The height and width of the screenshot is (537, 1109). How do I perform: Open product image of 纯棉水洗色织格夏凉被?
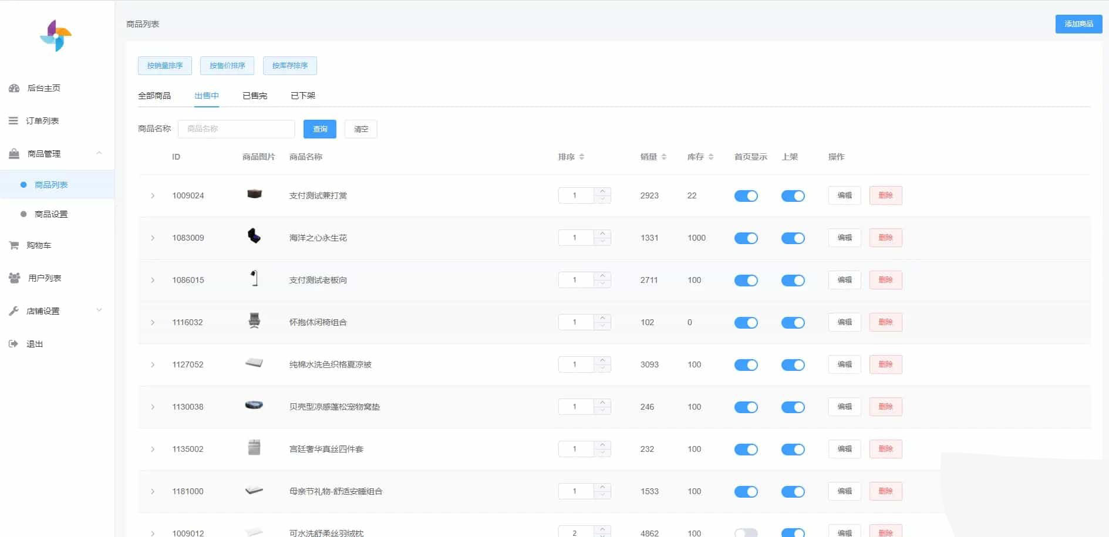coord(254,363)
